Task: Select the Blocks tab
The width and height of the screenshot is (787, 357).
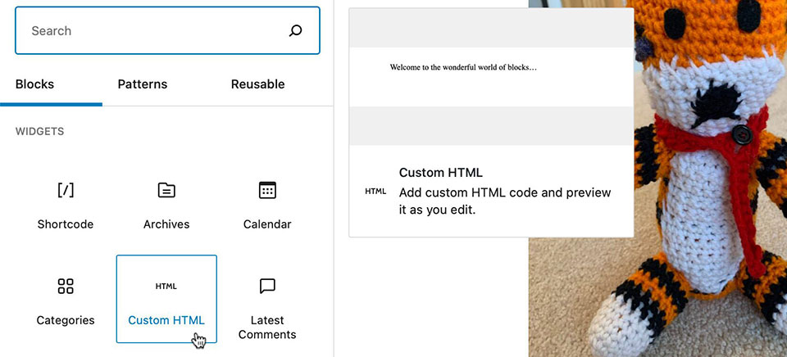Action: pyautogui.click(x=34, y=84)
